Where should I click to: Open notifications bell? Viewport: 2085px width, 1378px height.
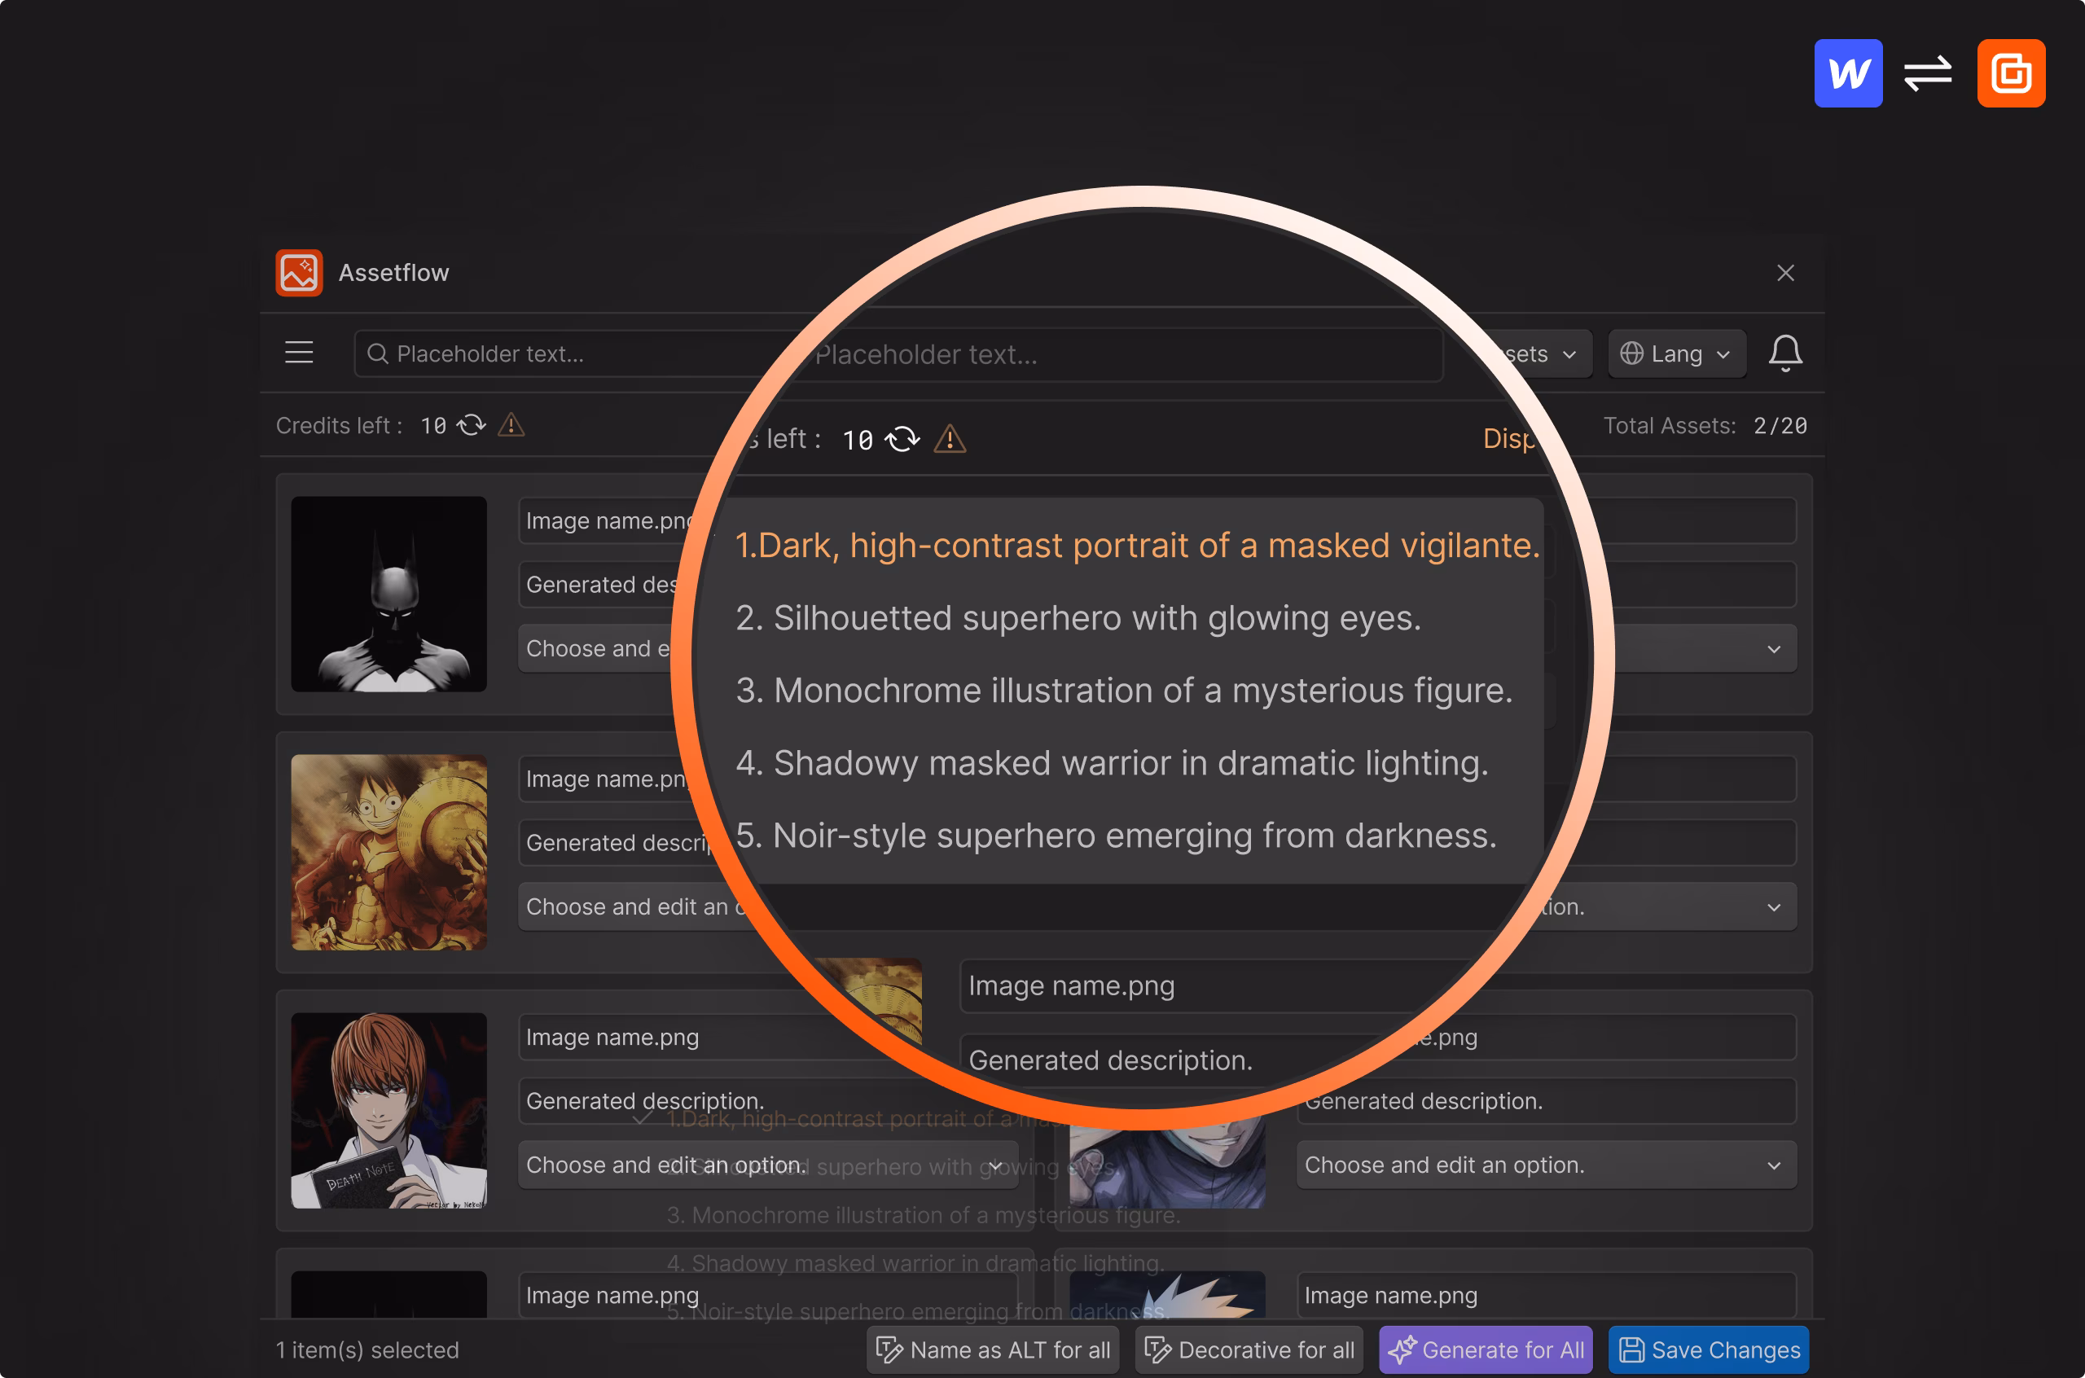pyautogui.click(x=1784, y=353)
